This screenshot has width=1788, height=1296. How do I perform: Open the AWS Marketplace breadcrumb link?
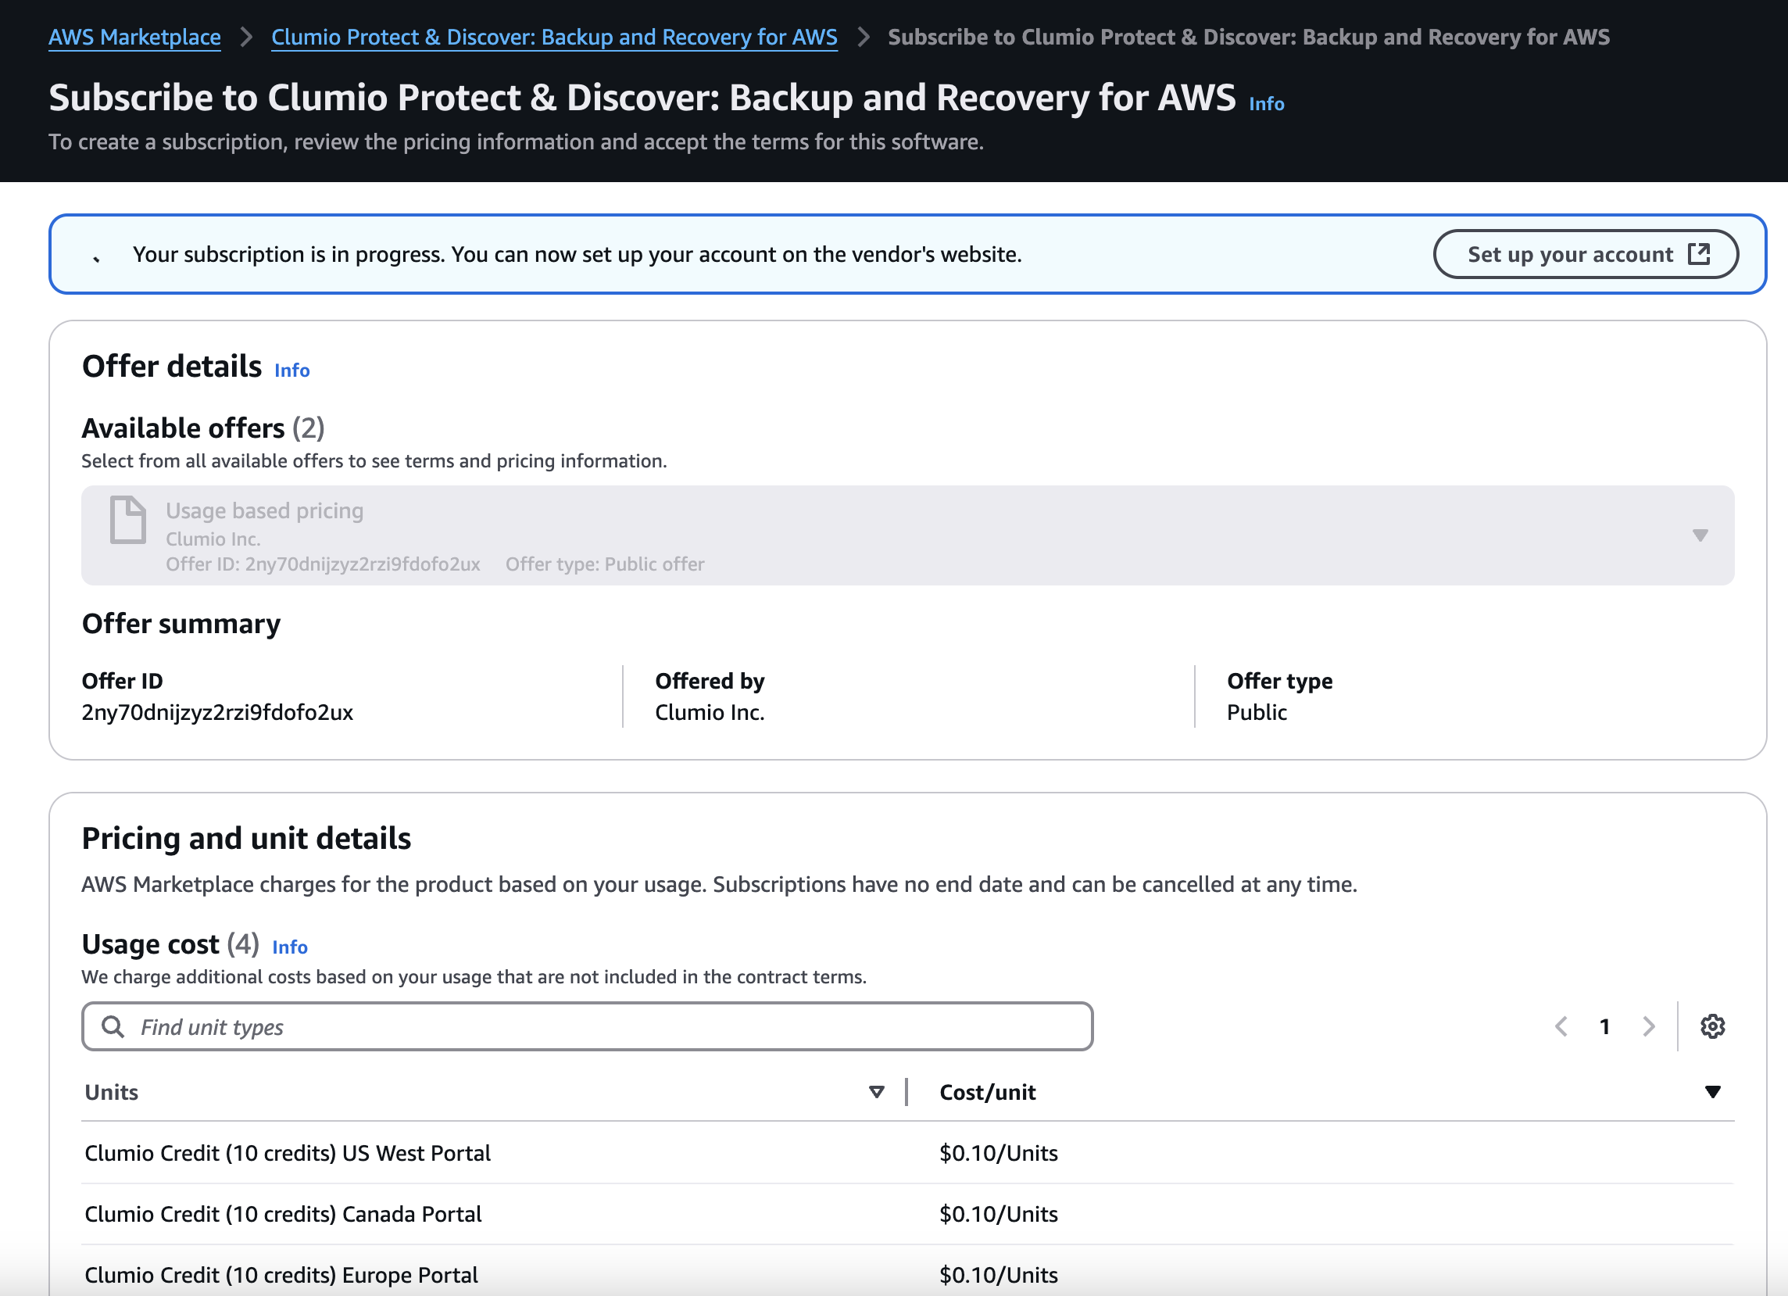[x=135, y=37]
